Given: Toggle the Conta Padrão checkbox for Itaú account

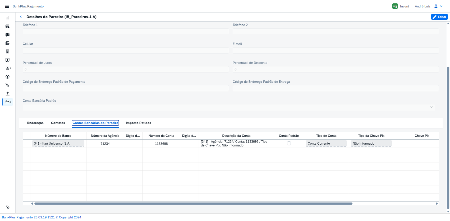Looking at the screenshot, I should [289, 143].
